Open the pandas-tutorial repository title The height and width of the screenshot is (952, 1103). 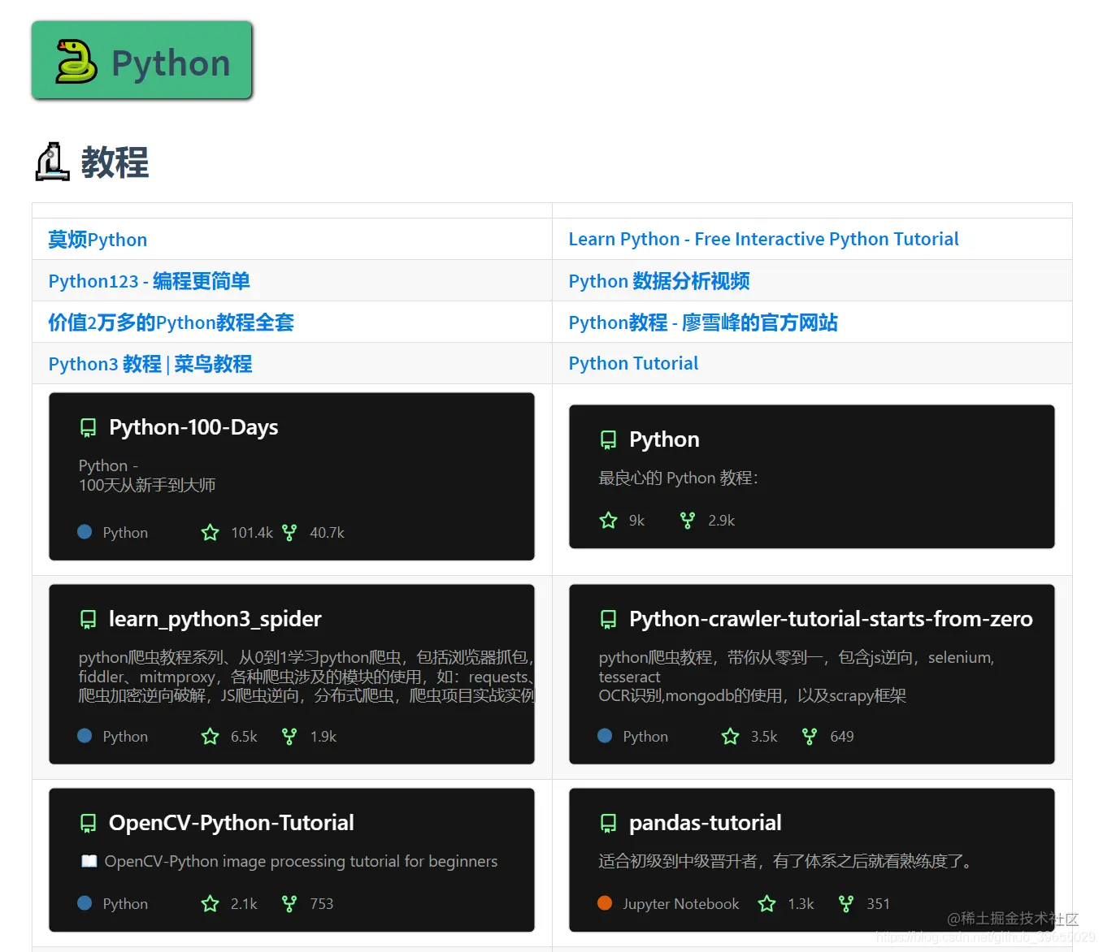706,823
